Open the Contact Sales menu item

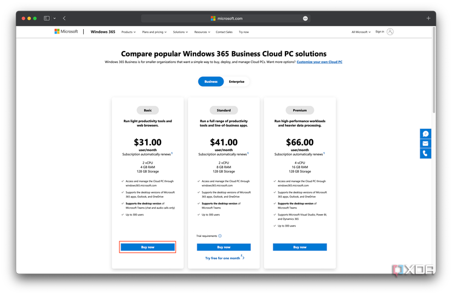click(x=224, y=32)
